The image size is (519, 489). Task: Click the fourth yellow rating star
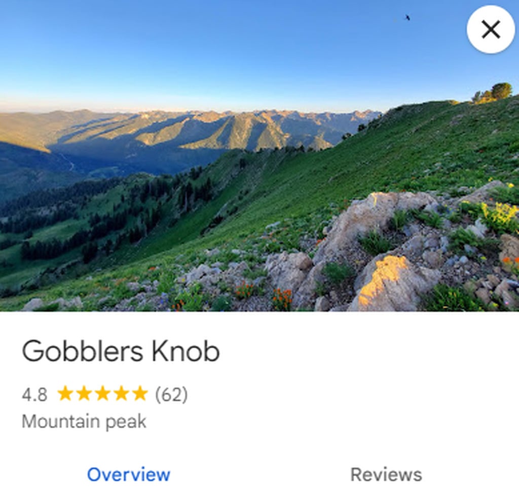pos(122,393)
